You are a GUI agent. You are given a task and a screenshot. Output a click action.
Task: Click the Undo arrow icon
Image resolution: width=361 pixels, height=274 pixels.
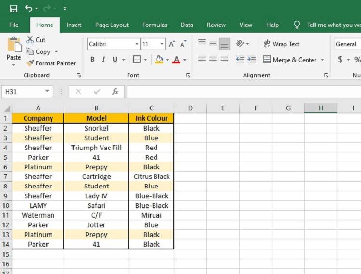coord(28,9)
